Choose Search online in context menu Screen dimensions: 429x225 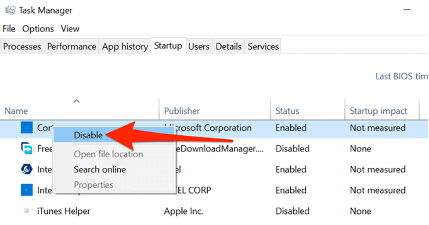(x=100, y=169)
